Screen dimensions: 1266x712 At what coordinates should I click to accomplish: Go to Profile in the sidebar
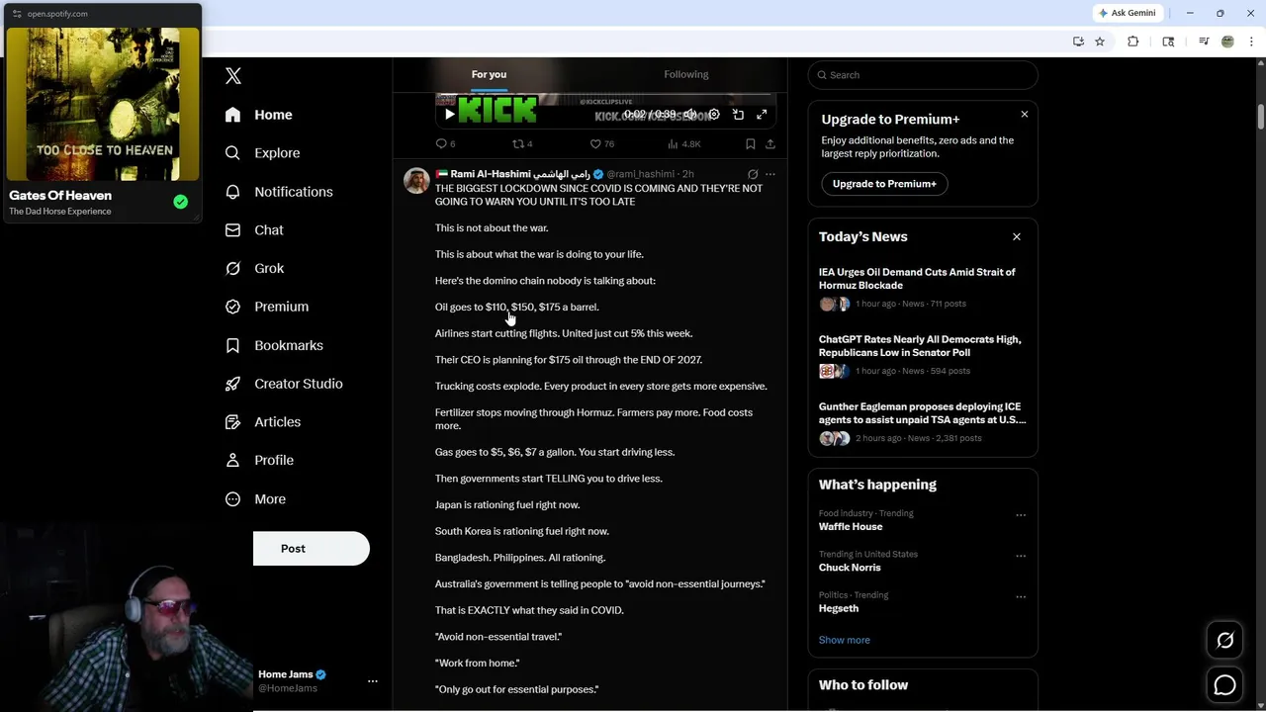coord(259,461)
